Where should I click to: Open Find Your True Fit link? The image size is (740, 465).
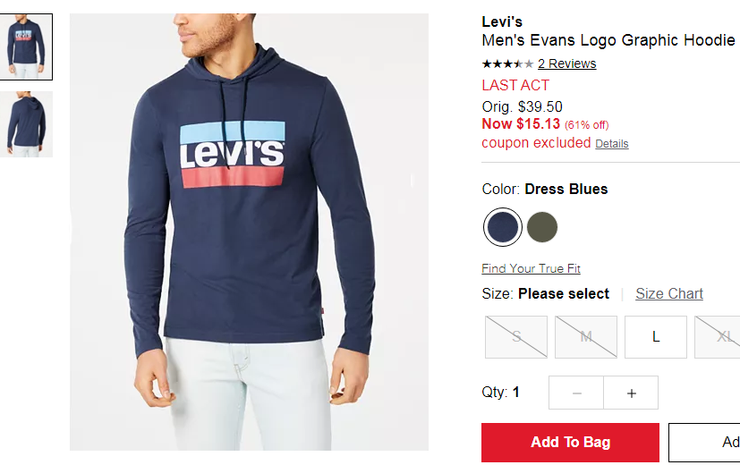click(x=531, y=268)
